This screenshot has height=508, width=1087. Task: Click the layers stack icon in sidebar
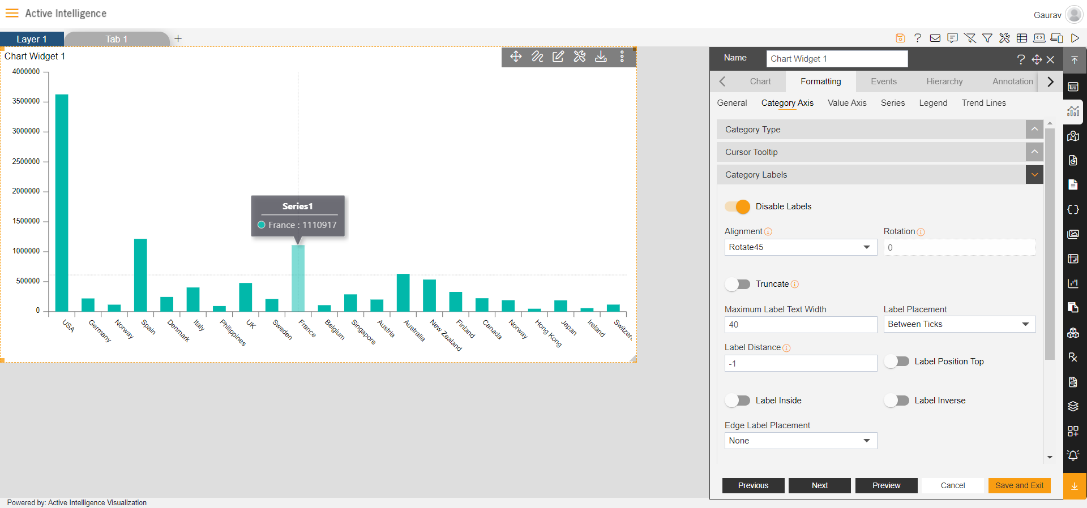click(1073, 406)
